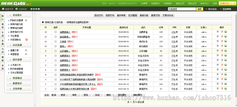Click the edit-properties tool icon in row 12
The width and height of the screenshot is (237, 107).
point(218,36)
